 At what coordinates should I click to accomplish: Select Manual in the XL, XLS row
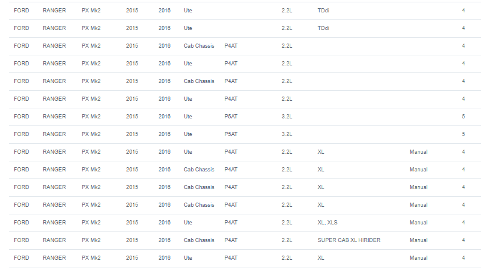click(418, 223)
